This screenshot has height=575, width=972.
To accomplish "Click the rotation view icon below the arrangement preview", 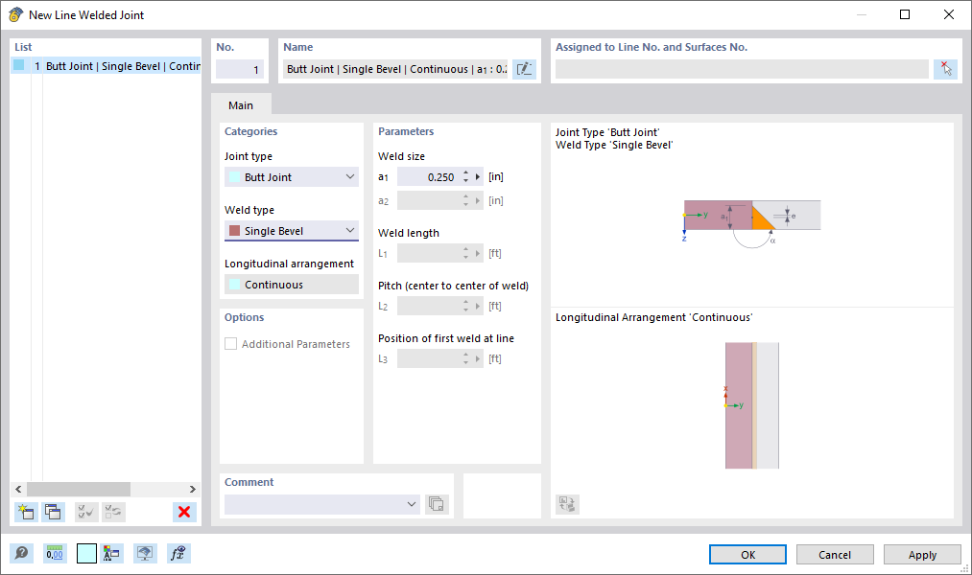I will (566, 503).
